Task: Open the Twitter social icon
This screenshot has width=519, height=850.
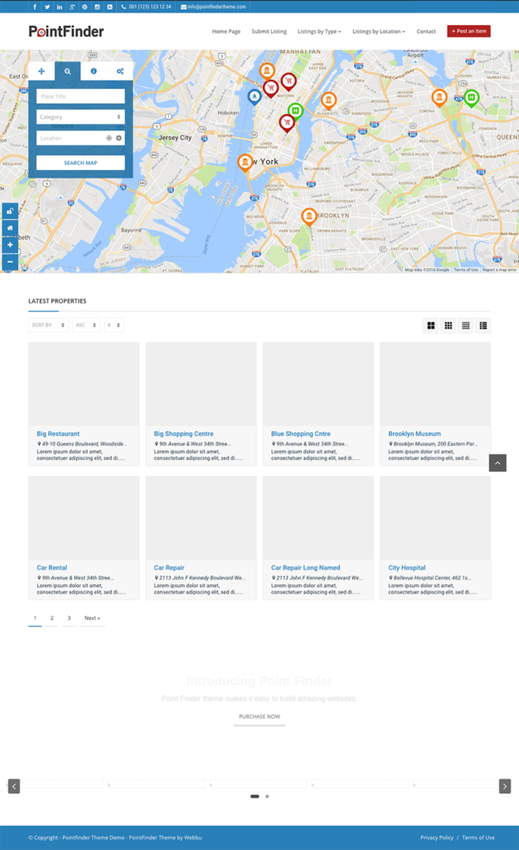Action: 47,7
